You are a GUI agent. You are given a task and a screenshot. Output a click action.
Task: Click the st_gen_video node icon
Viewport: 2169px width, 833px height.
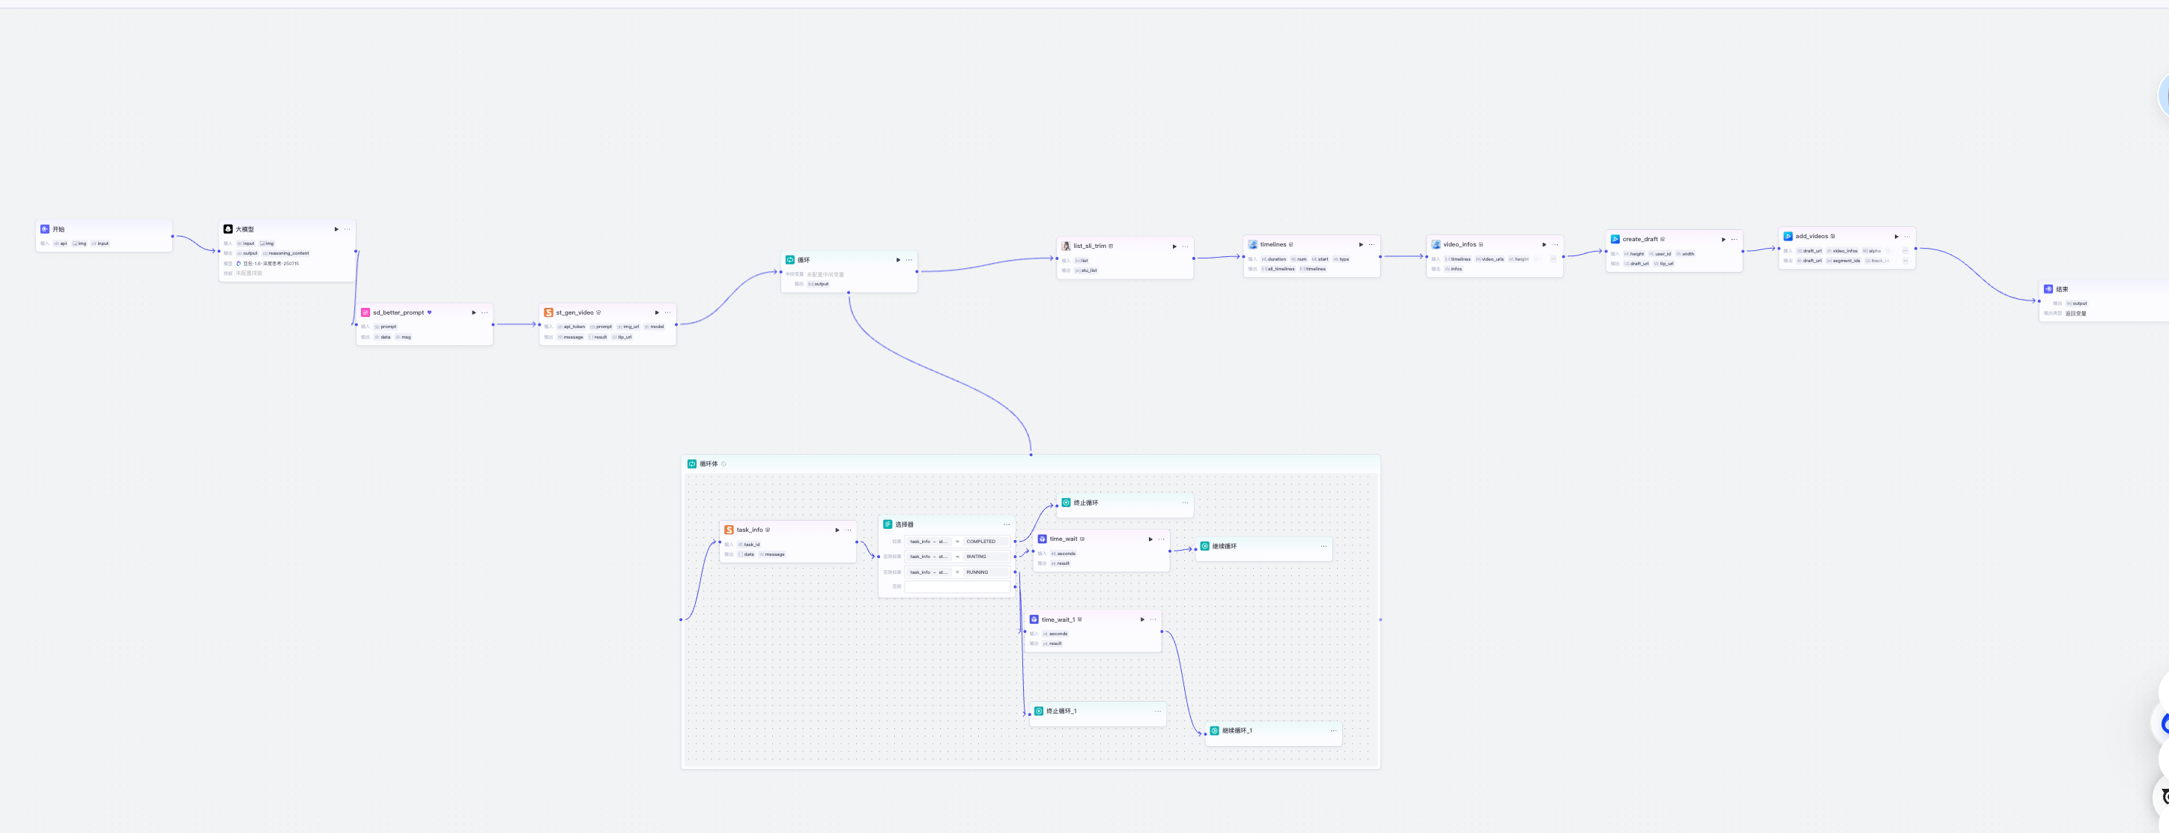coord(548,312)
